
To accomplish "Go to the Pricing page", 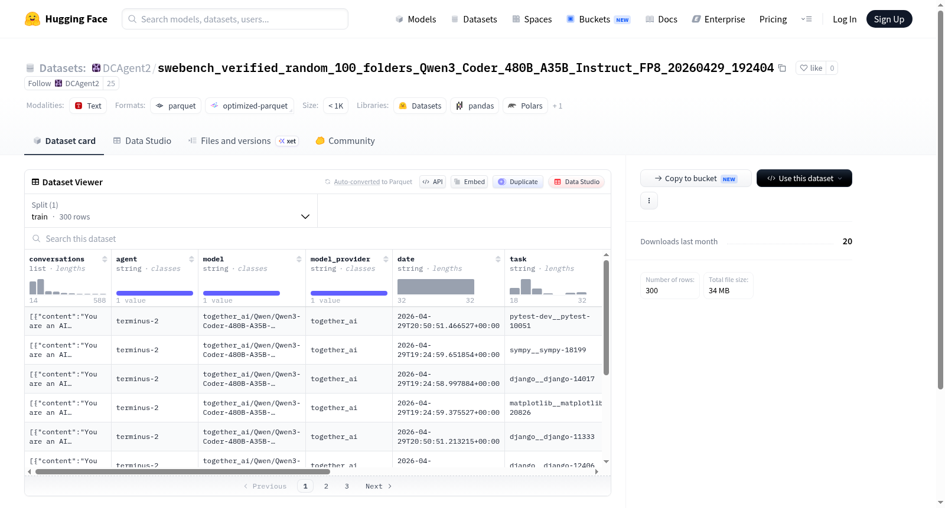I will coord(773,19).
